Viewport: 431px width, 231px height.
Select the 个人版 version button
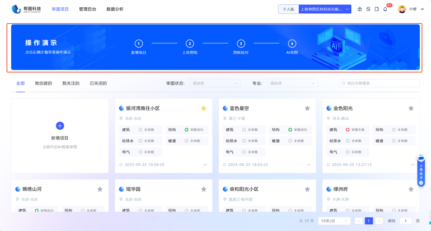pos(288,9)
